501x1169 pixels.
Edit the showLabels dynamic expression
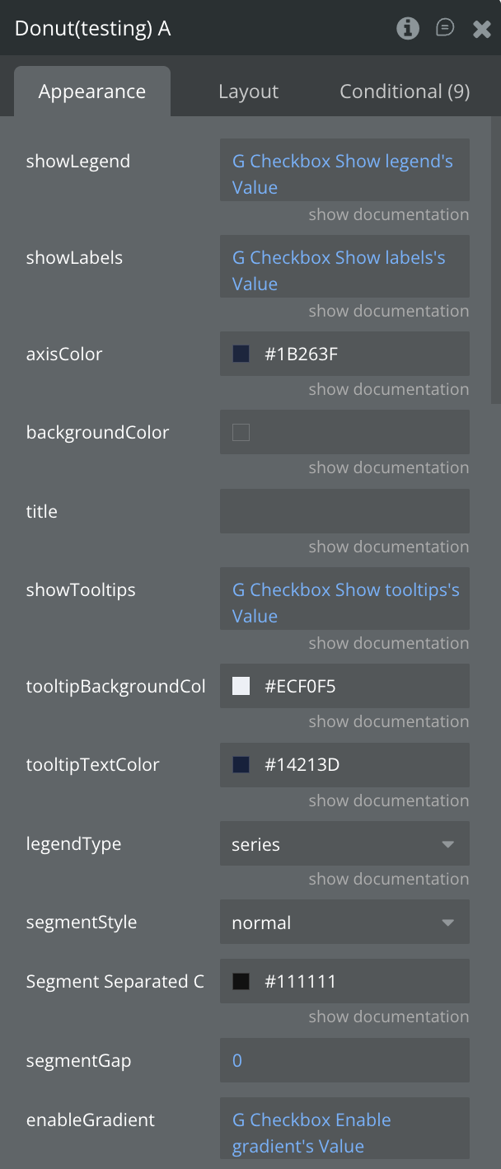pos(344,270)
